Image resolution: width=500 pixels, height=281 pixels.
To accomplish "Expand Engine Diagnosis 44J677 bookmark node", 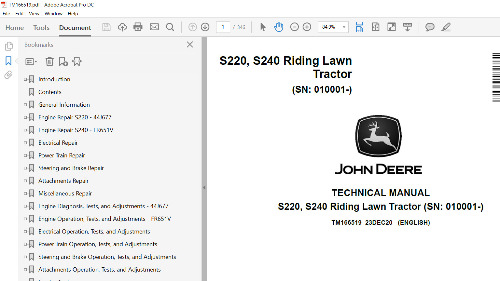I will pos(25,206).
